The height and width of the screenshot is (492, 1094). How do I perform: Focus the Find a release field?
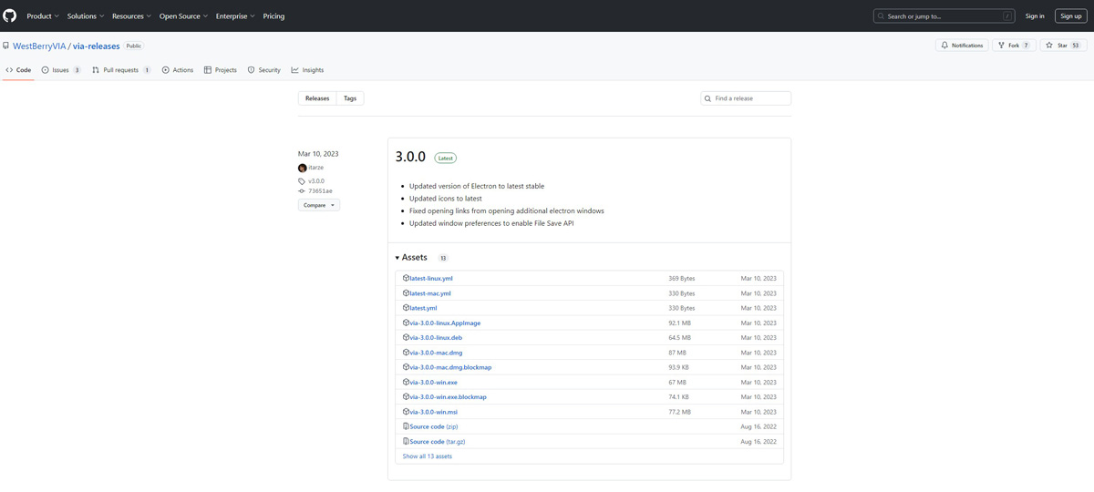pos(746,98)
